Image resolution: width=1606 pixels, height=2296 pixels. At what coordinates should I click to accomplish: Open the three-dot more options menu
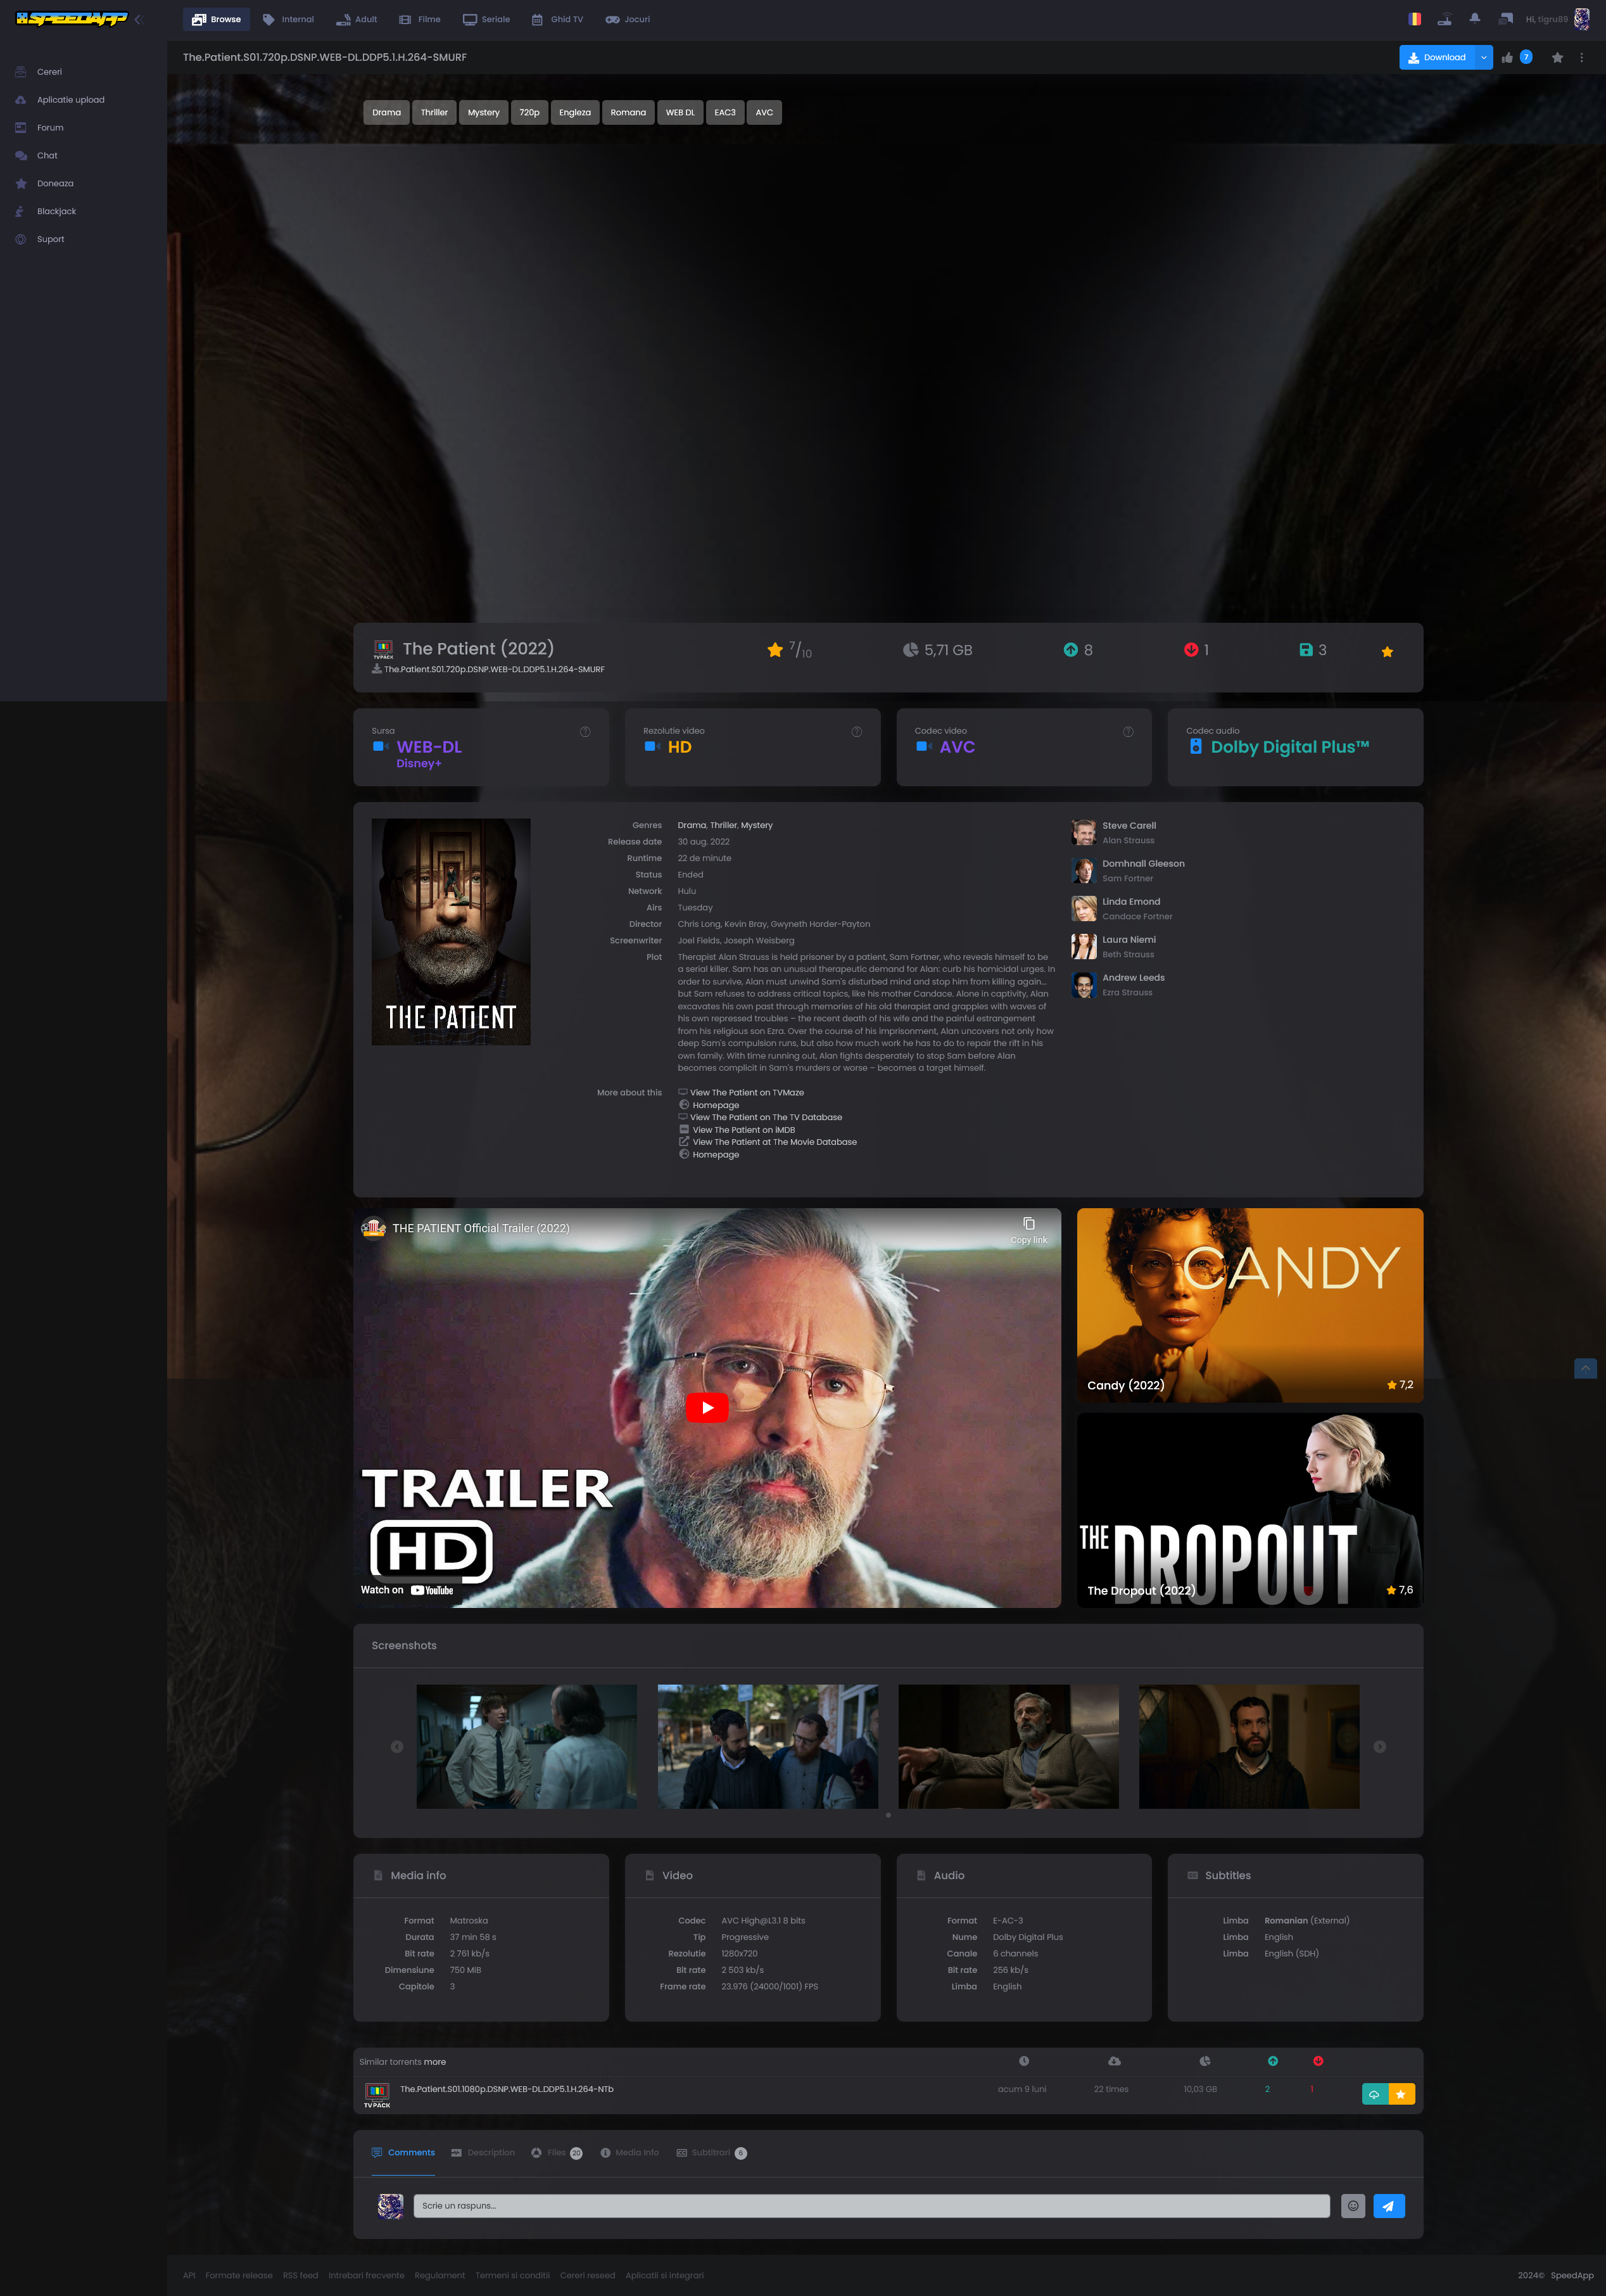[1581, 58]
